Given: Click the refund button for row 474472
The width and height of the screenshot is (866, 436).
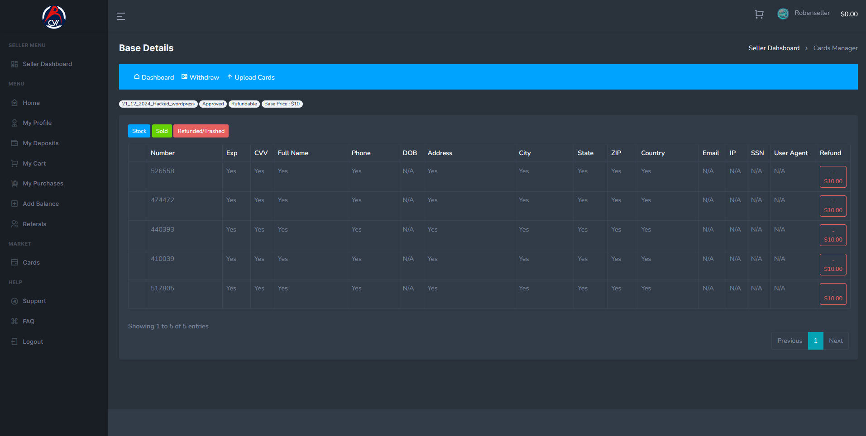Looking at the screenshot, I should click(833, 206).
